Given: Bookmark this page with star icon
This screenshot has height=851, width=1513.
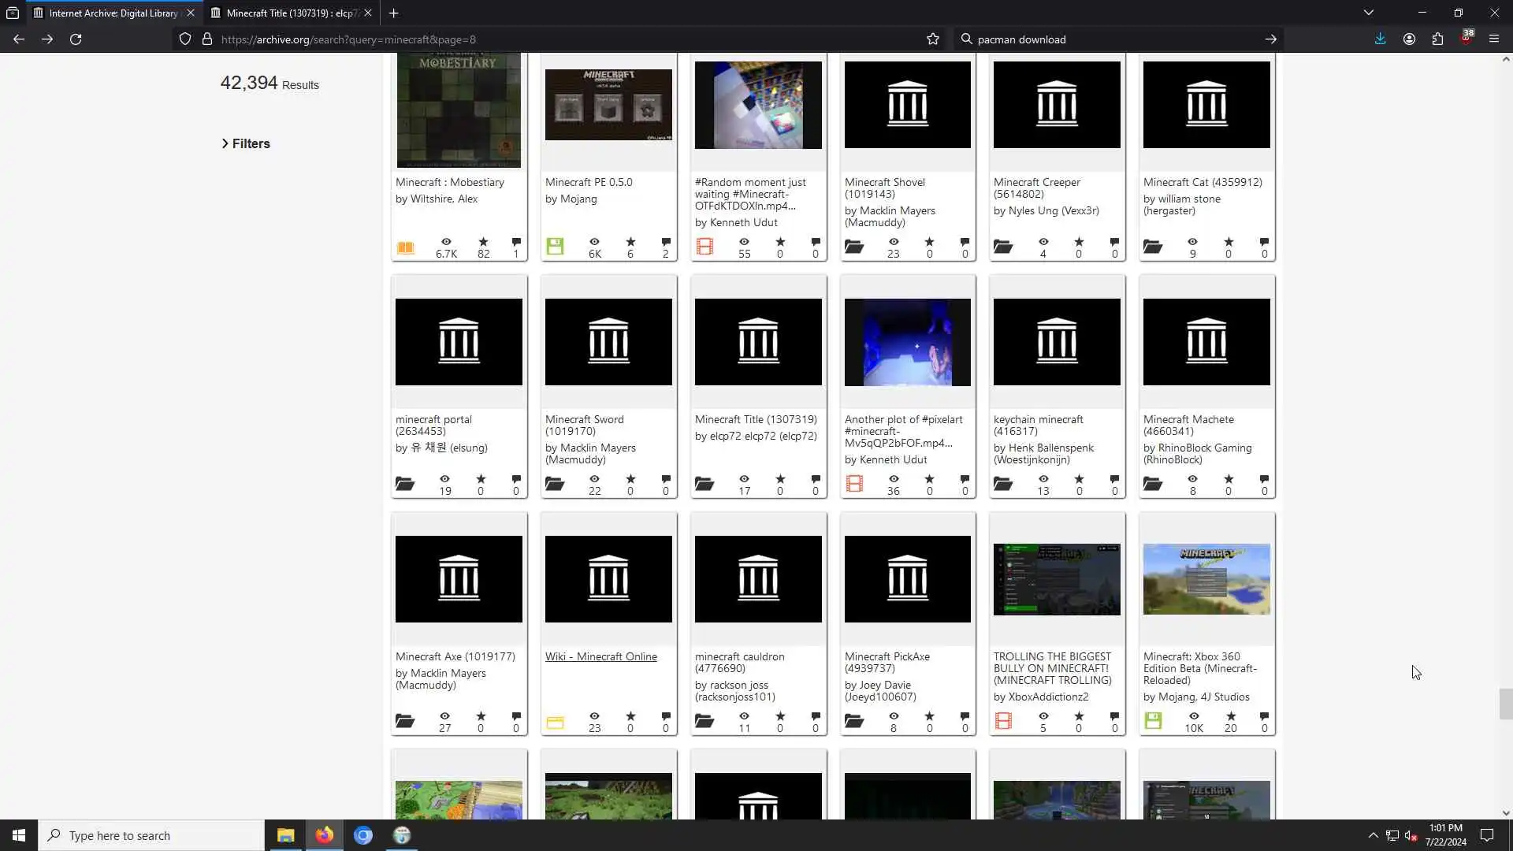Looking at the screenshot, I should point(933,39).
